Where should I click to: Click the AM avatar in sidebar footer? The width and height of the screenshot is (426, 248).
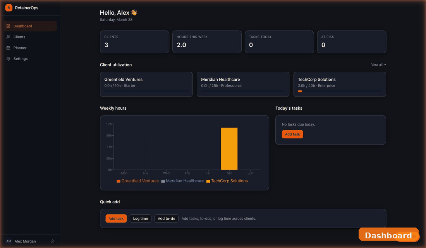coord(9,241)
